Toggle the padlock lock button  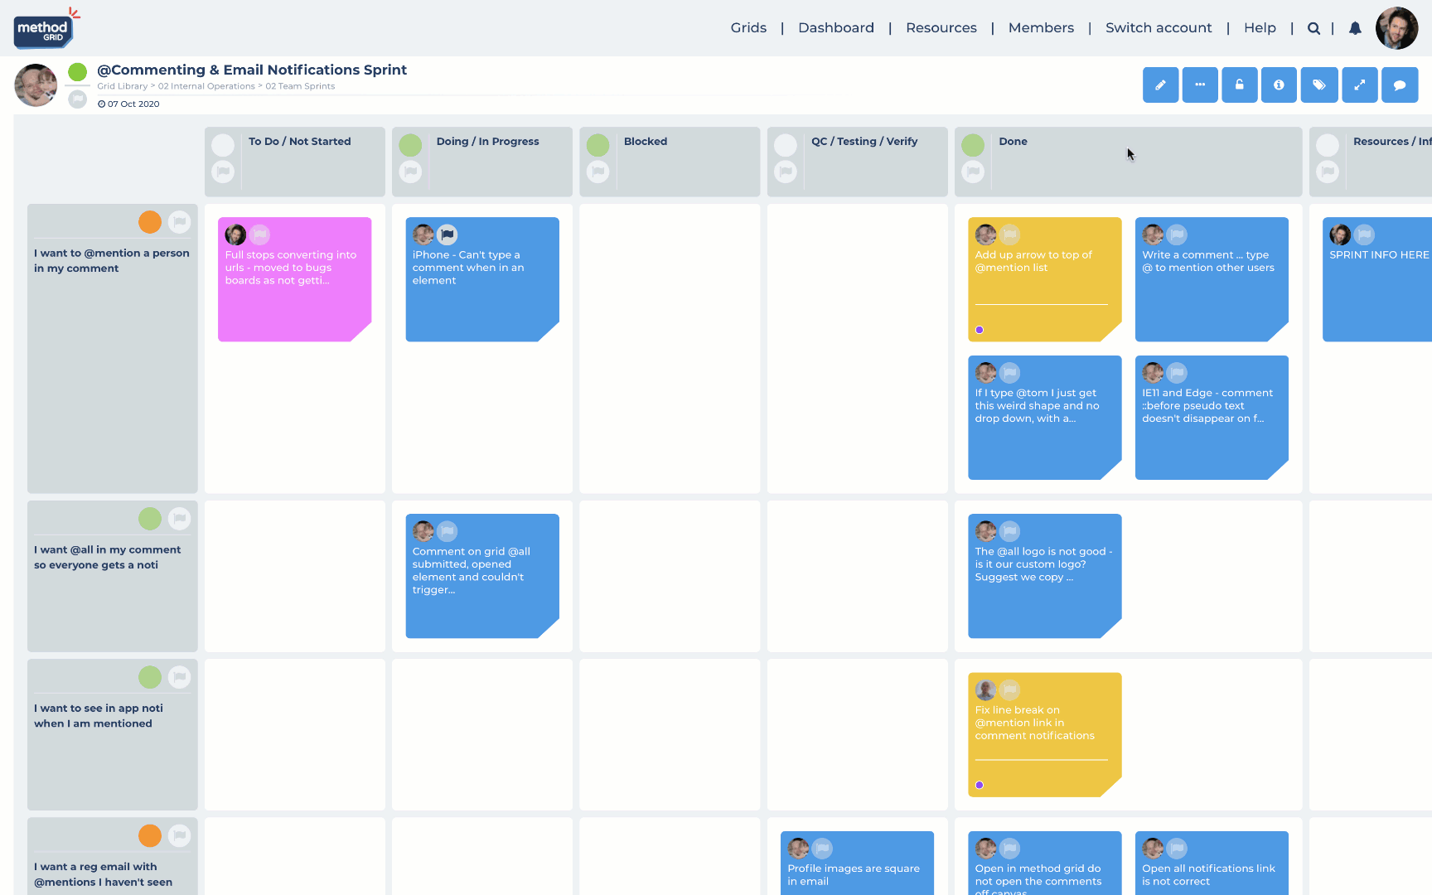click(1240, 85)
